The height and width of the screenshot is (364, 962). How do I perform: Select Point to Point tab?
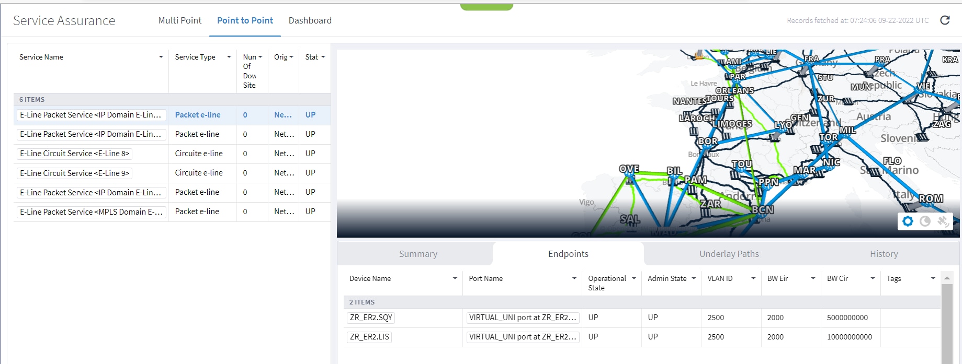point(245,20)
